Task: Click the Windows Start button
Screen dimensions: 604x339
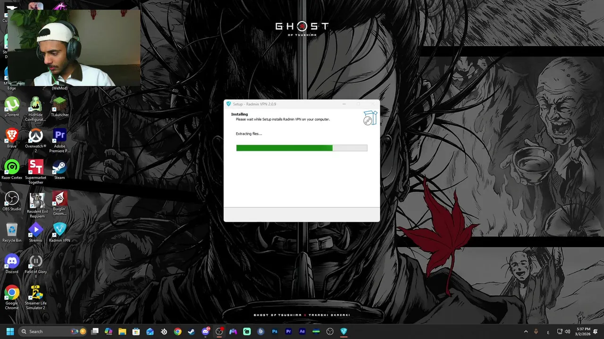Action: 10,331
